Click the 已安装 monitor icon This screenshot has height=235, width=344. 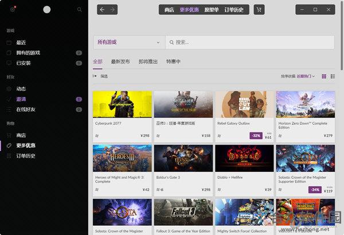click(9, 63)
